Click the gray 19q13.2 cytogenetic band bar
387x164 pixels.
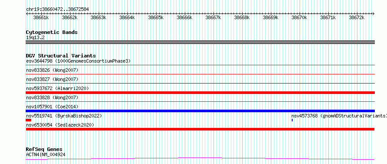(200, 42)
